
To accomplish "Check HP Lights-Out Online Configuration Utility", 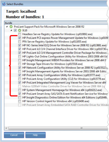I will (20, 56).
